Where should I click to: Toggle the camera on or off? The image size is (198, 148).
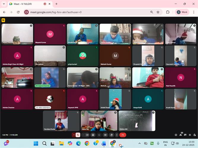coord(87,135)
